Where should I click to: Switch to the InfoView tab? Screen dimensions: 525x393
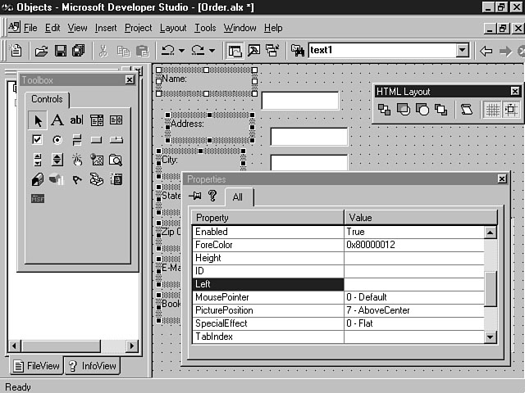tap(92, 366)
